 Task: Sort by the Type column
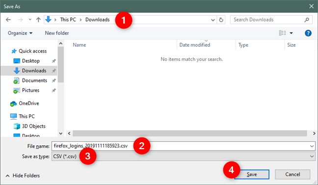[243, 45]
